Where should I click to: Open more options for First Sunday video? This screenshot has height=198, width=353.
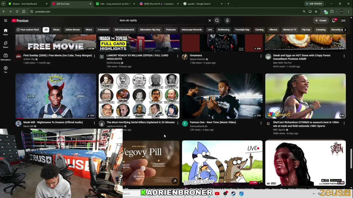94,56
